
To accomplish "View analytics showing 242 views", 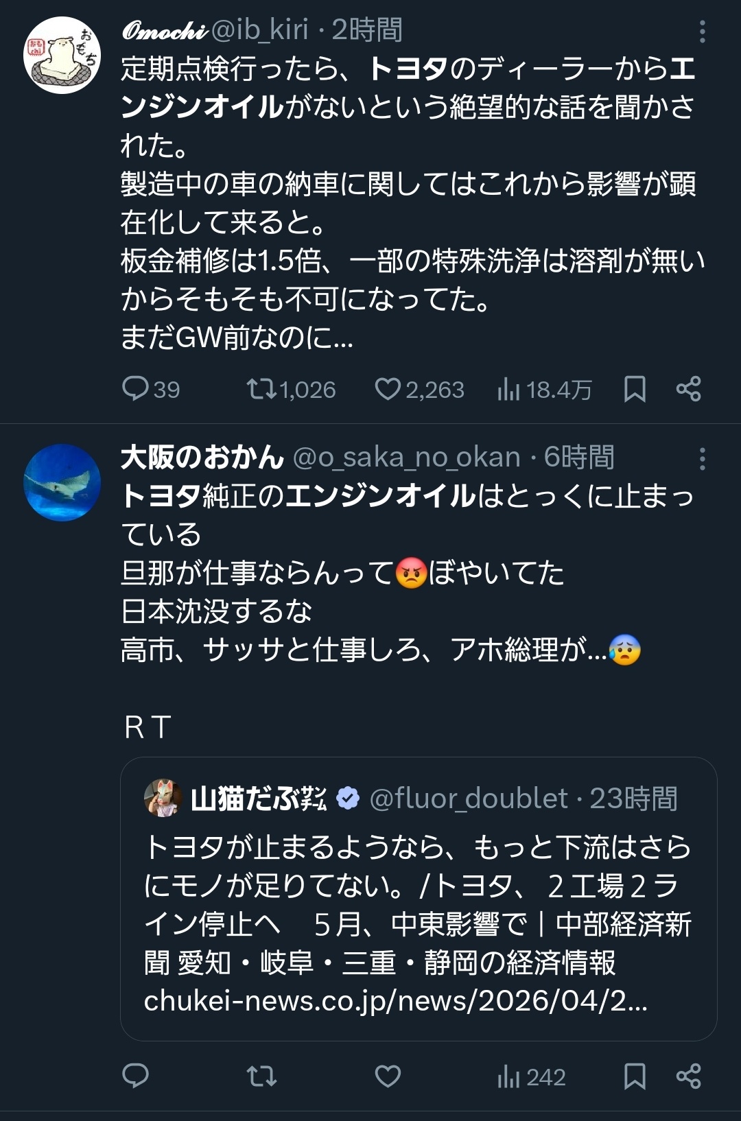I will (532, 1076).
